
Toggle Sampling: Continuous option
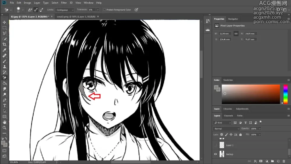30,10
